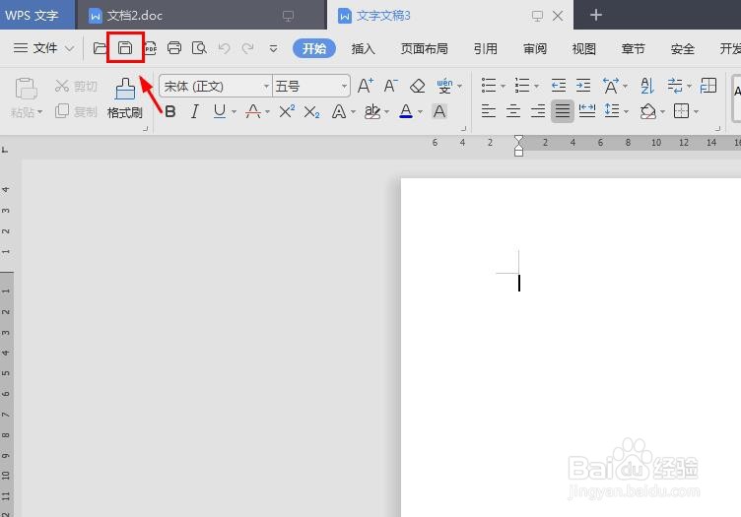Viewport: 741px width, 517px height.
Task: Decrease font size with A- icon
Action: tap(390, 86)
